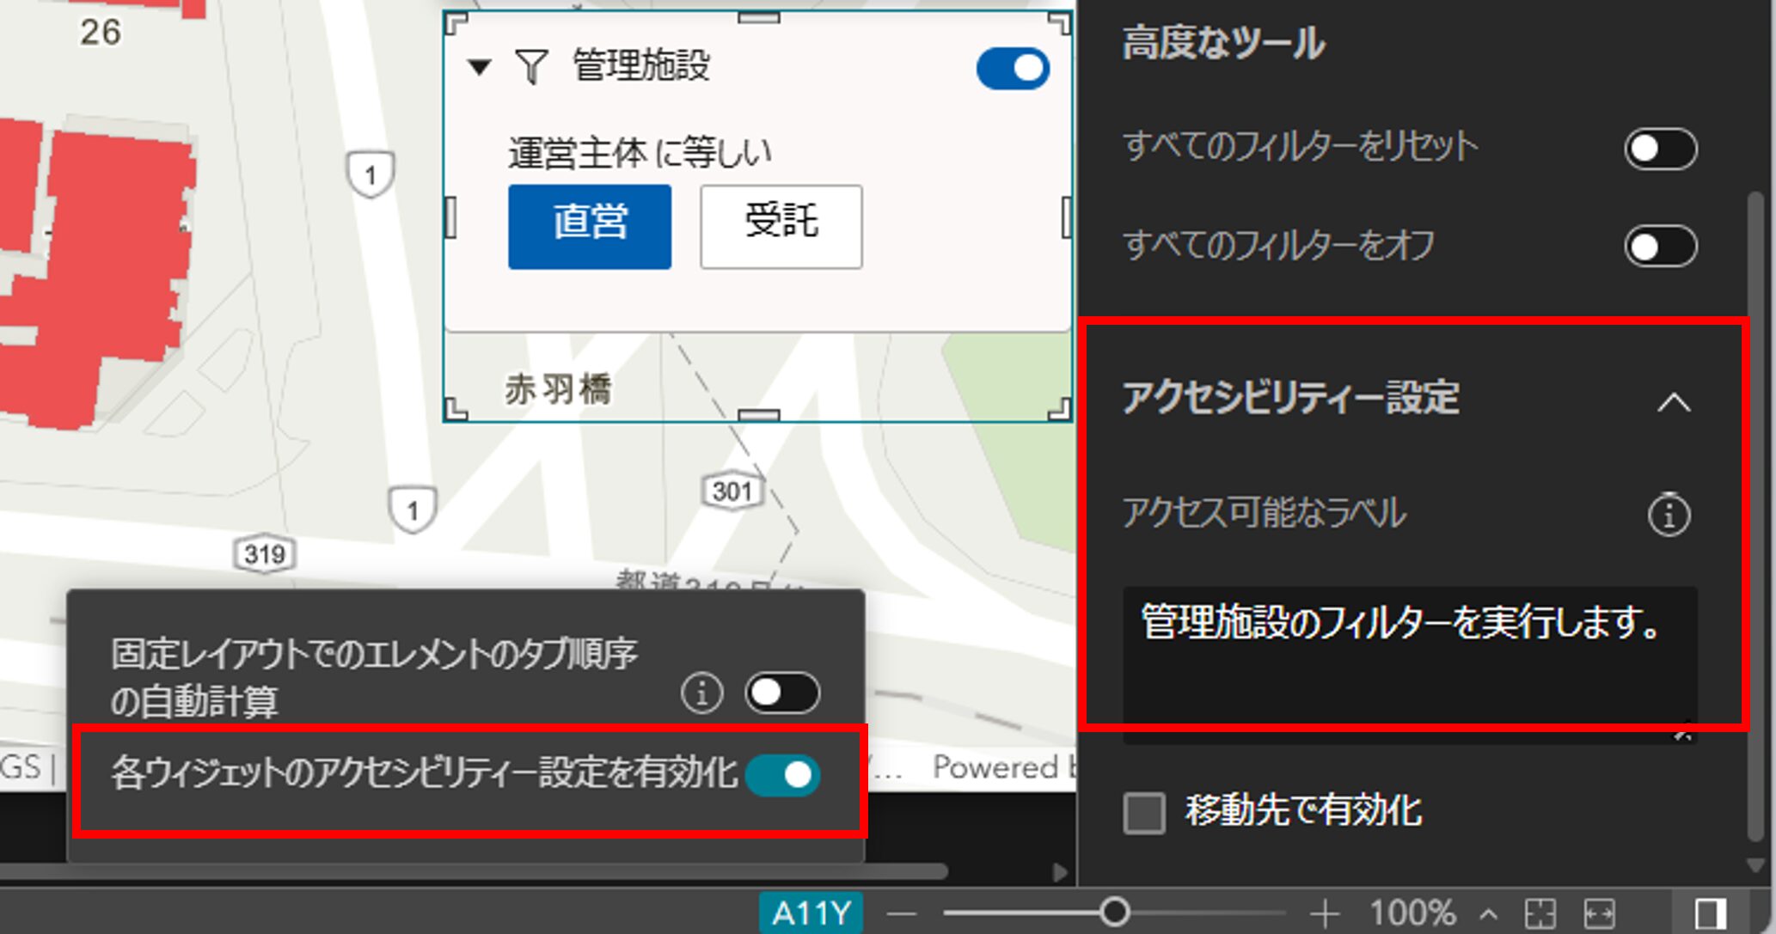Toggle the side panel icon at bottom right
1776x934 pixels.
point(1709,913)
